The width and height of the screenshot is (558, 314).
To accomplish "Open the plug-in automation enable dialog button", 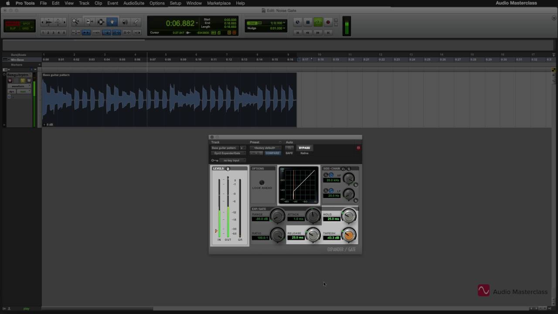I will pyautogui.click(x=289, y=148).
